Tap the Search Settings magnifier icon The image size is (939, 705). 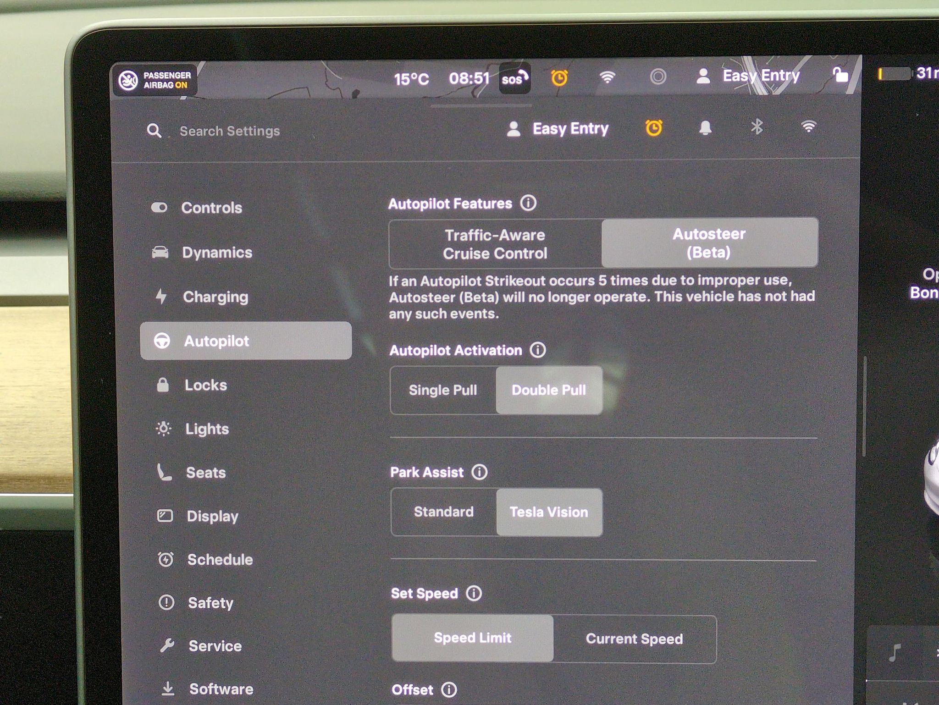(154, 131)
